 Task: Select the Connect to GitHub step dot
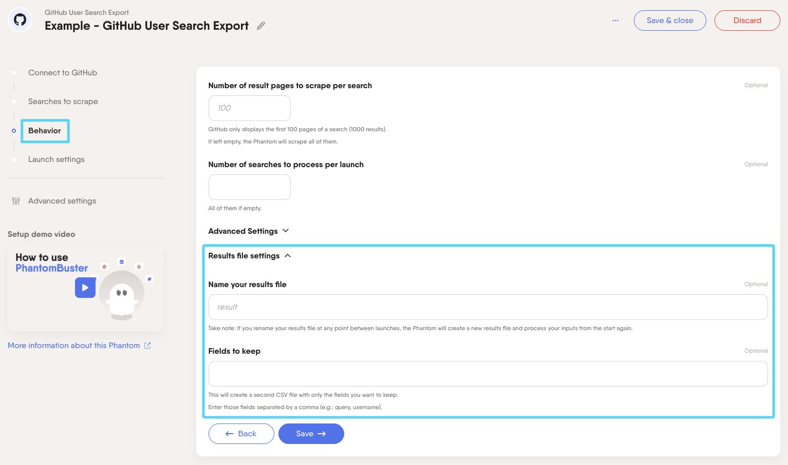coord(14,73)
